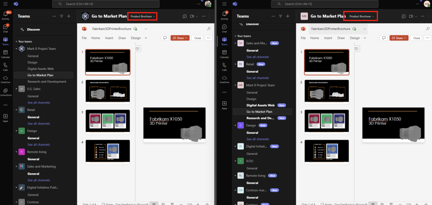This screenshot has width=432, height=205.
Task: Open conversation icon in left channel header
Action: pos(185,16)
